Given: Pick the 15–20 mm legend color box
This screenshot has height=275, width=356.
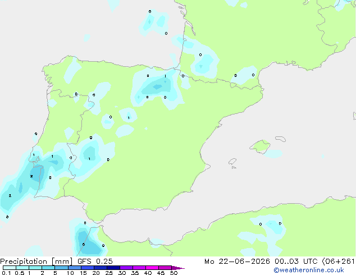Looking at the screenshot, I should pos(88,268).
